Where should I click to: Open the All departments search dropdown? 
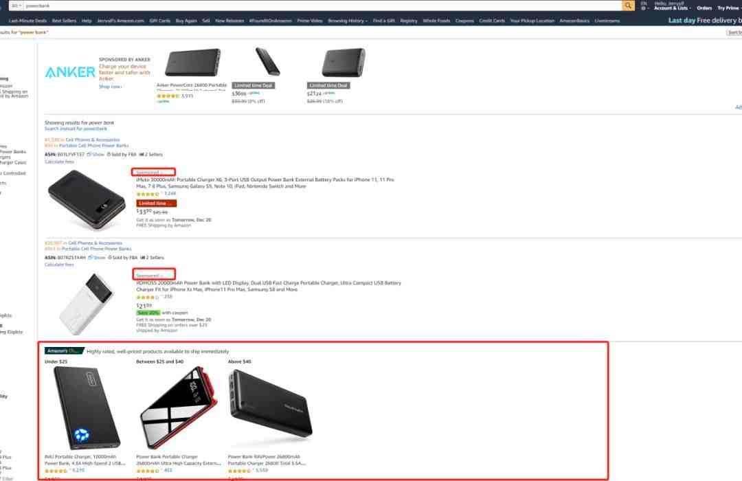tap(16, 5)
